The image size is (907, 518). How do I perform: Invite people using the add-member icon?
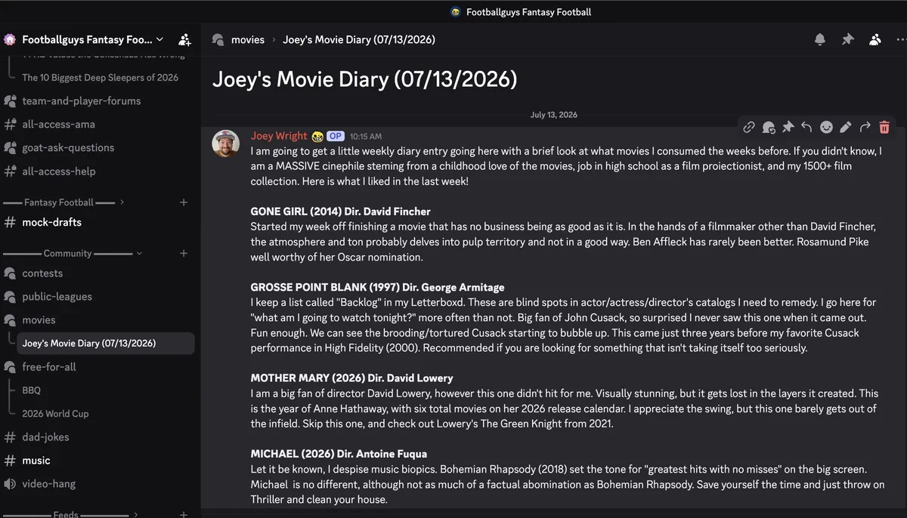(x=184, y=39)
